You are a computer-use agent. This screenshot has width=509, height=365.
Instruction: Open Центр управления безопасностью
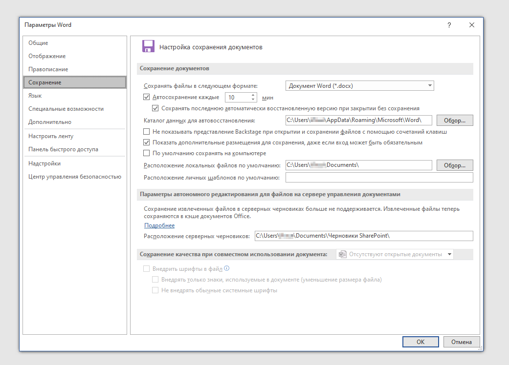pyautogui.click(x=75, y=177)
